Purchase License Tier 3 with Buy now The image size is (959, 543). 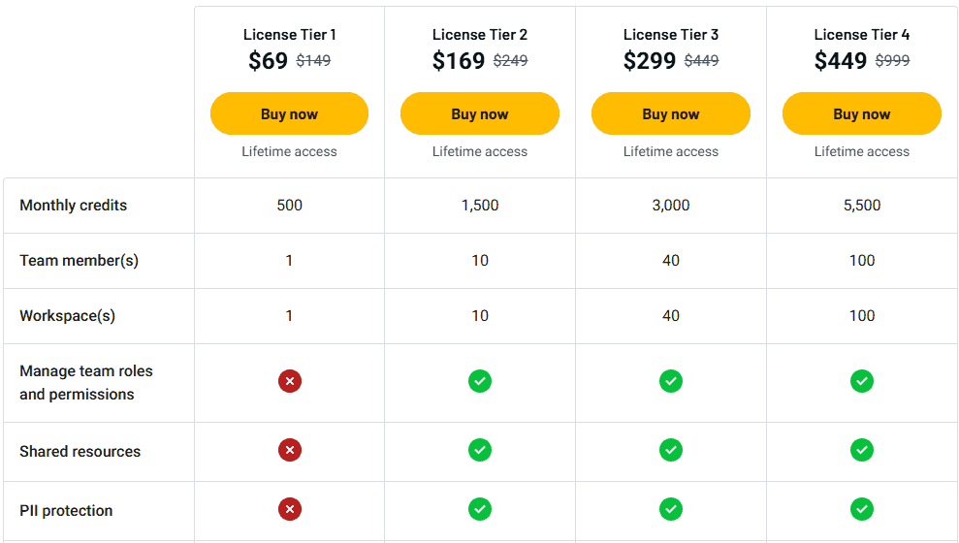click(x=671, y=113)
